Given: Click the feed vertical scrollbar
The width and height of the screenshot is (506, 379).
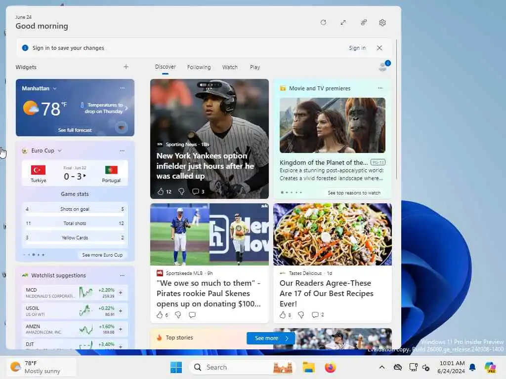Looking at the screenshot, I should pos(396,110).
